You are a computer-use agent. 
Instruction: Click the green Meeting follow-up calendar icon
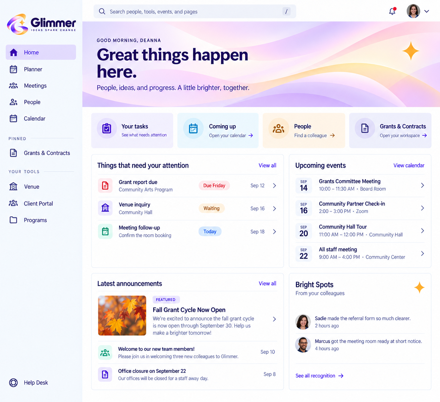[105, 231]
